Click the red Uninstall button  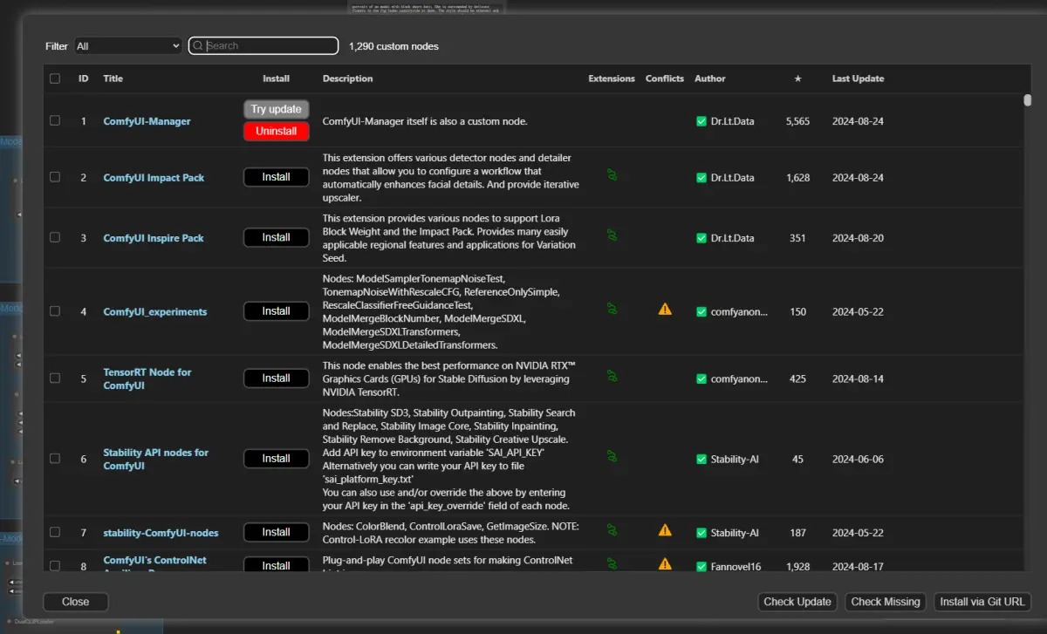(276, 132)
